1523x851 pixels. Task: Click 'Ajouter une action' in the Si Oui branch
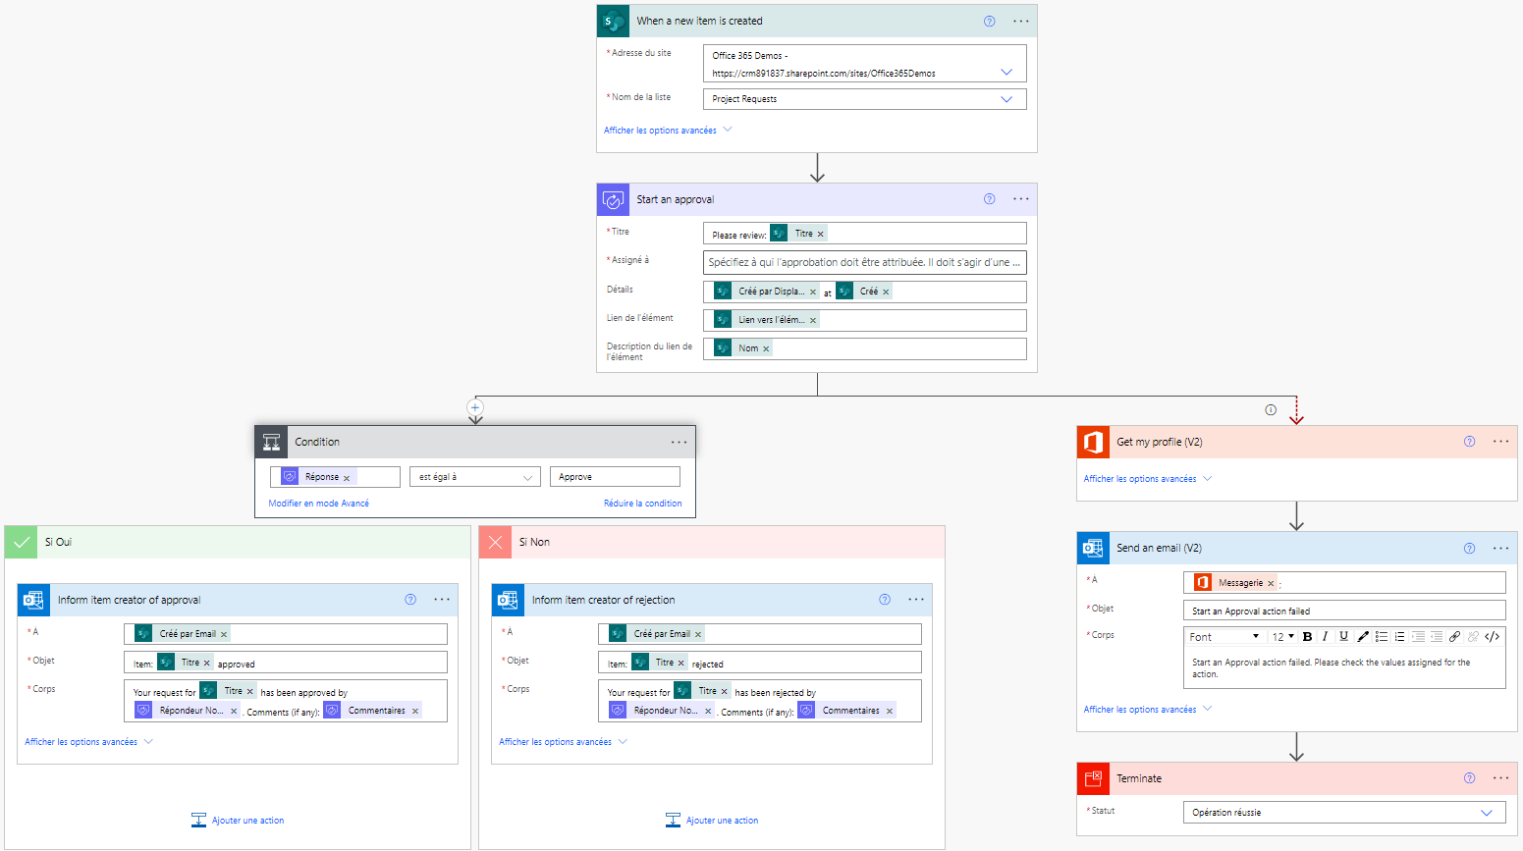[238, 821]
